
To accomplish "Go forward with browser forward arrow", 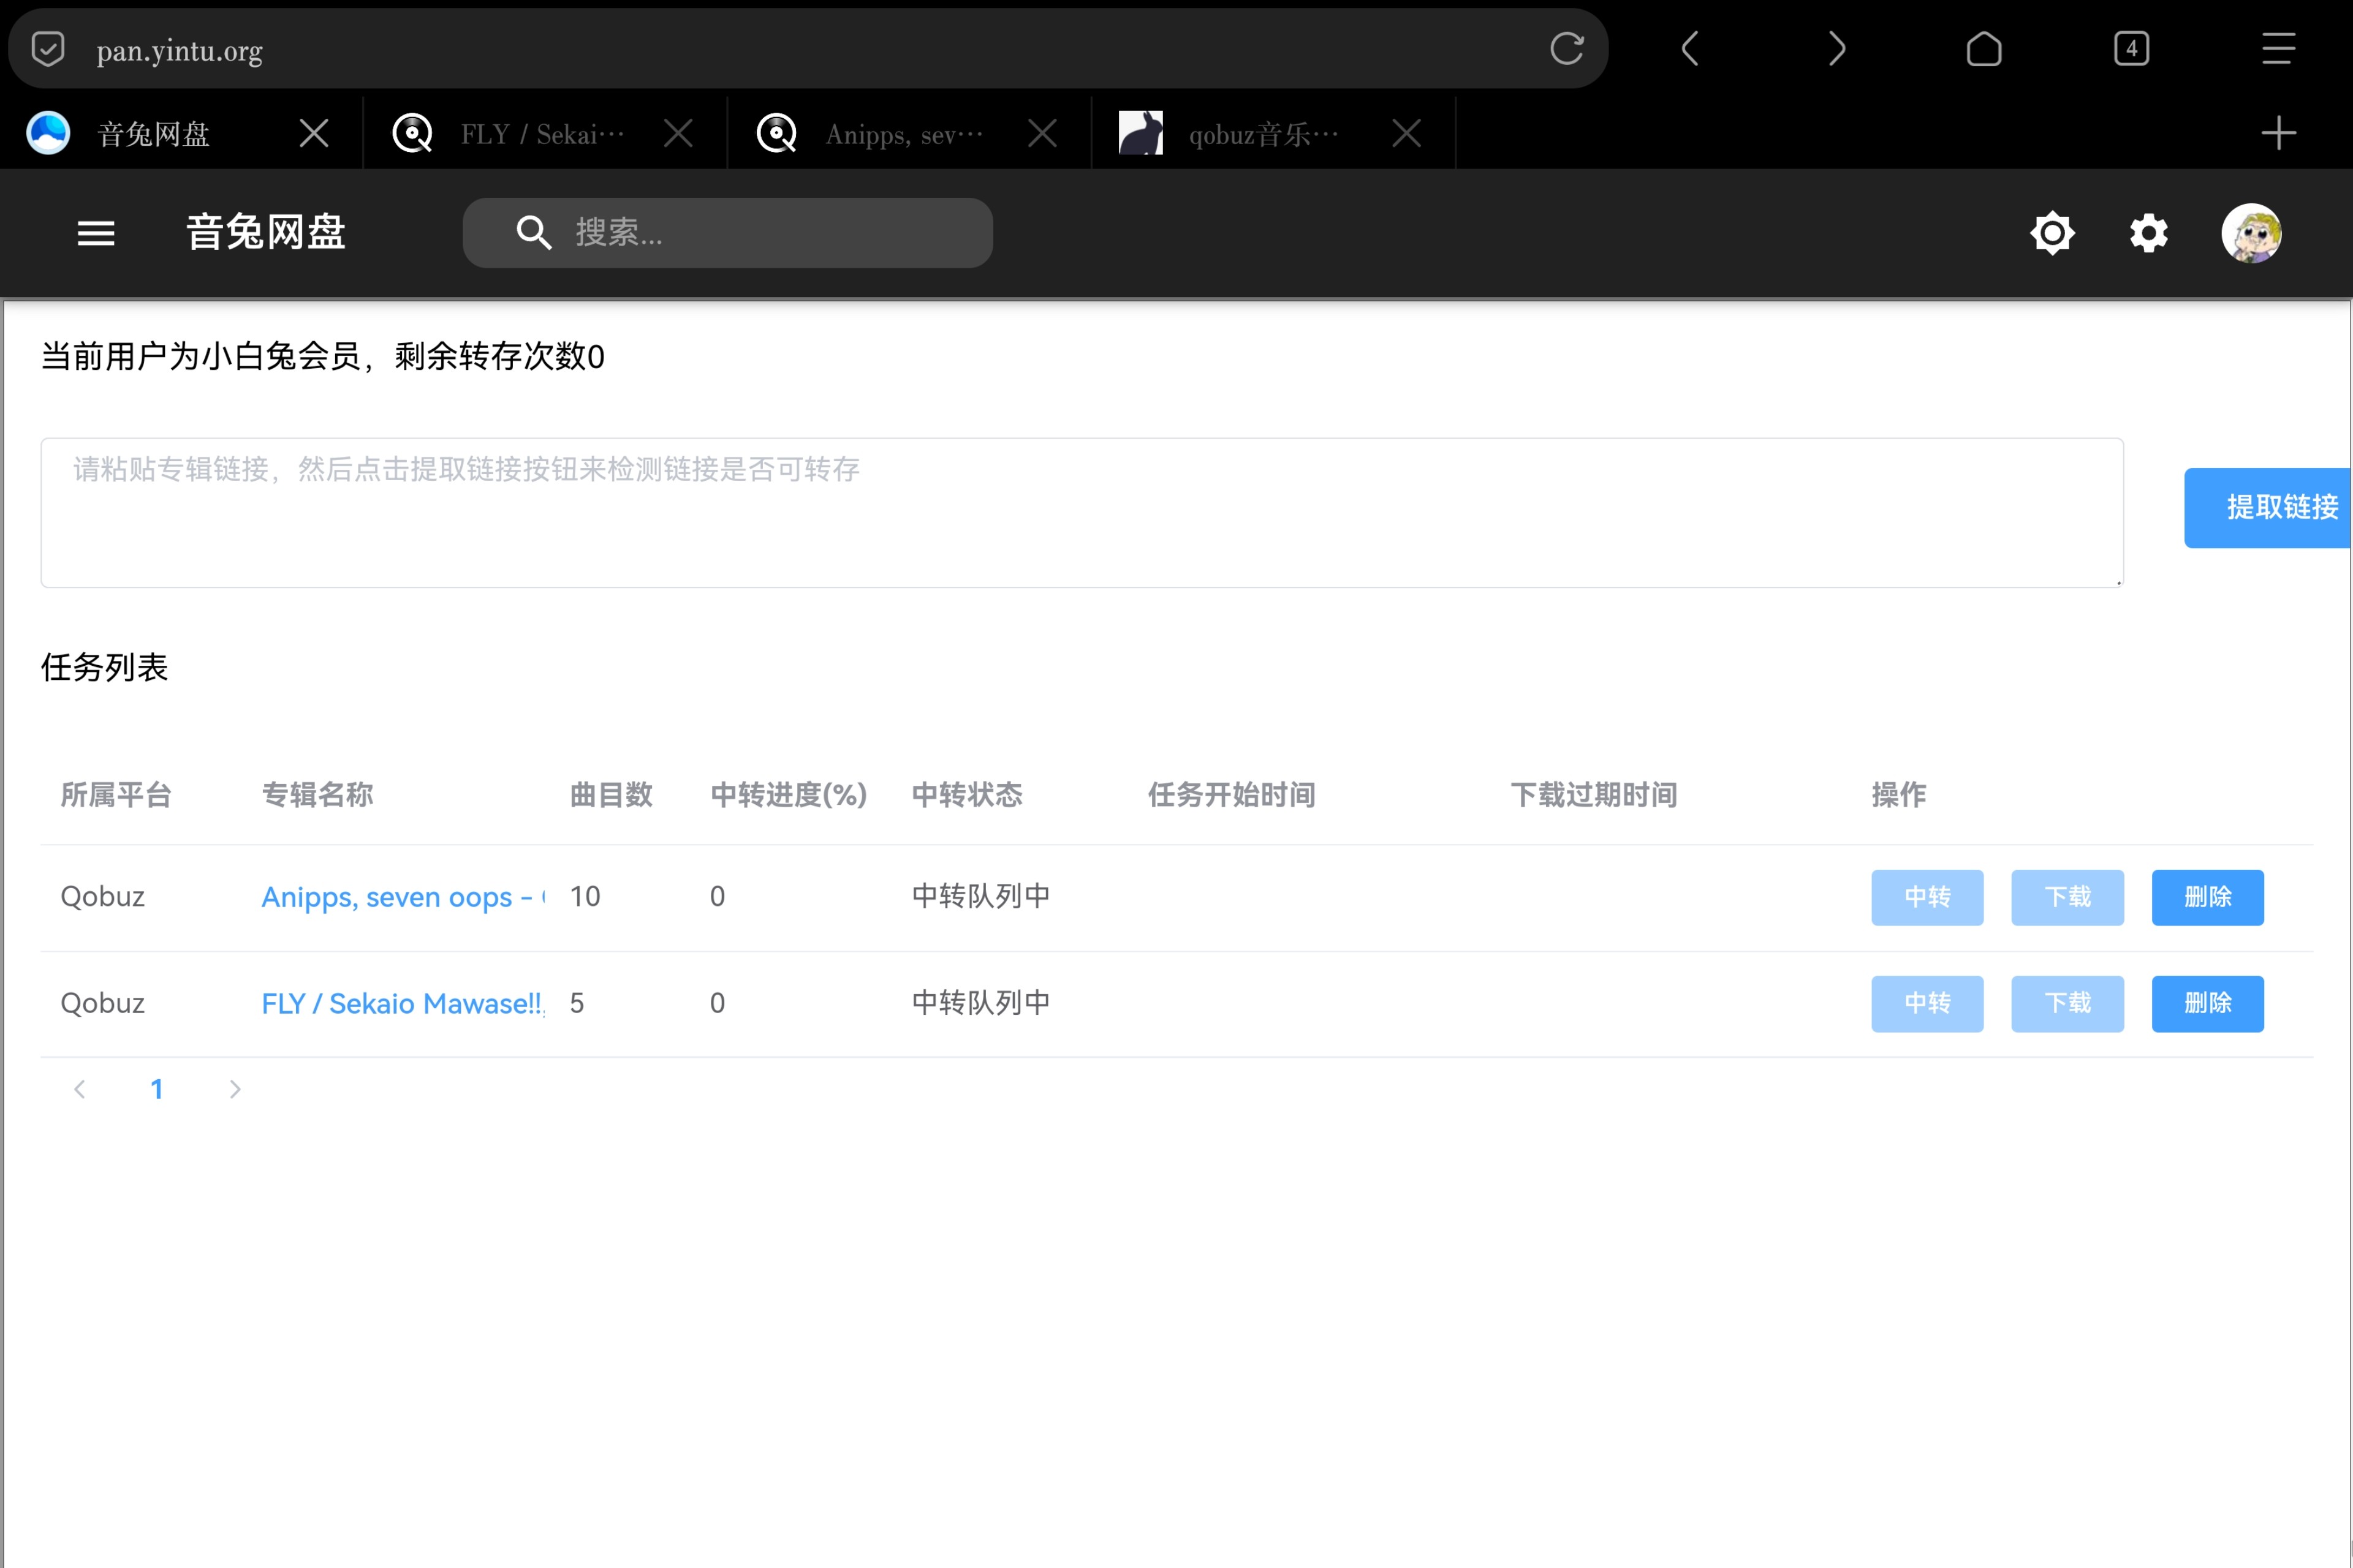I will click(1837, 49).
